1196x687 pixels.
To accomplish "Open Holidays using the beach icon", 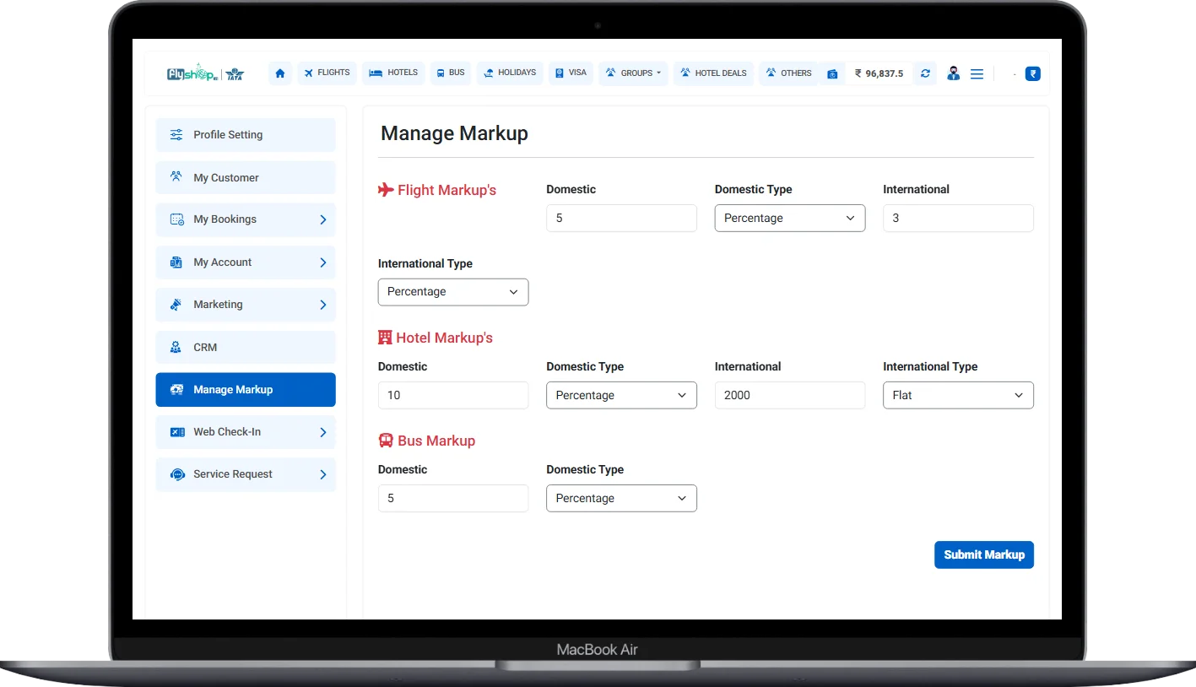I will point(487,73).
